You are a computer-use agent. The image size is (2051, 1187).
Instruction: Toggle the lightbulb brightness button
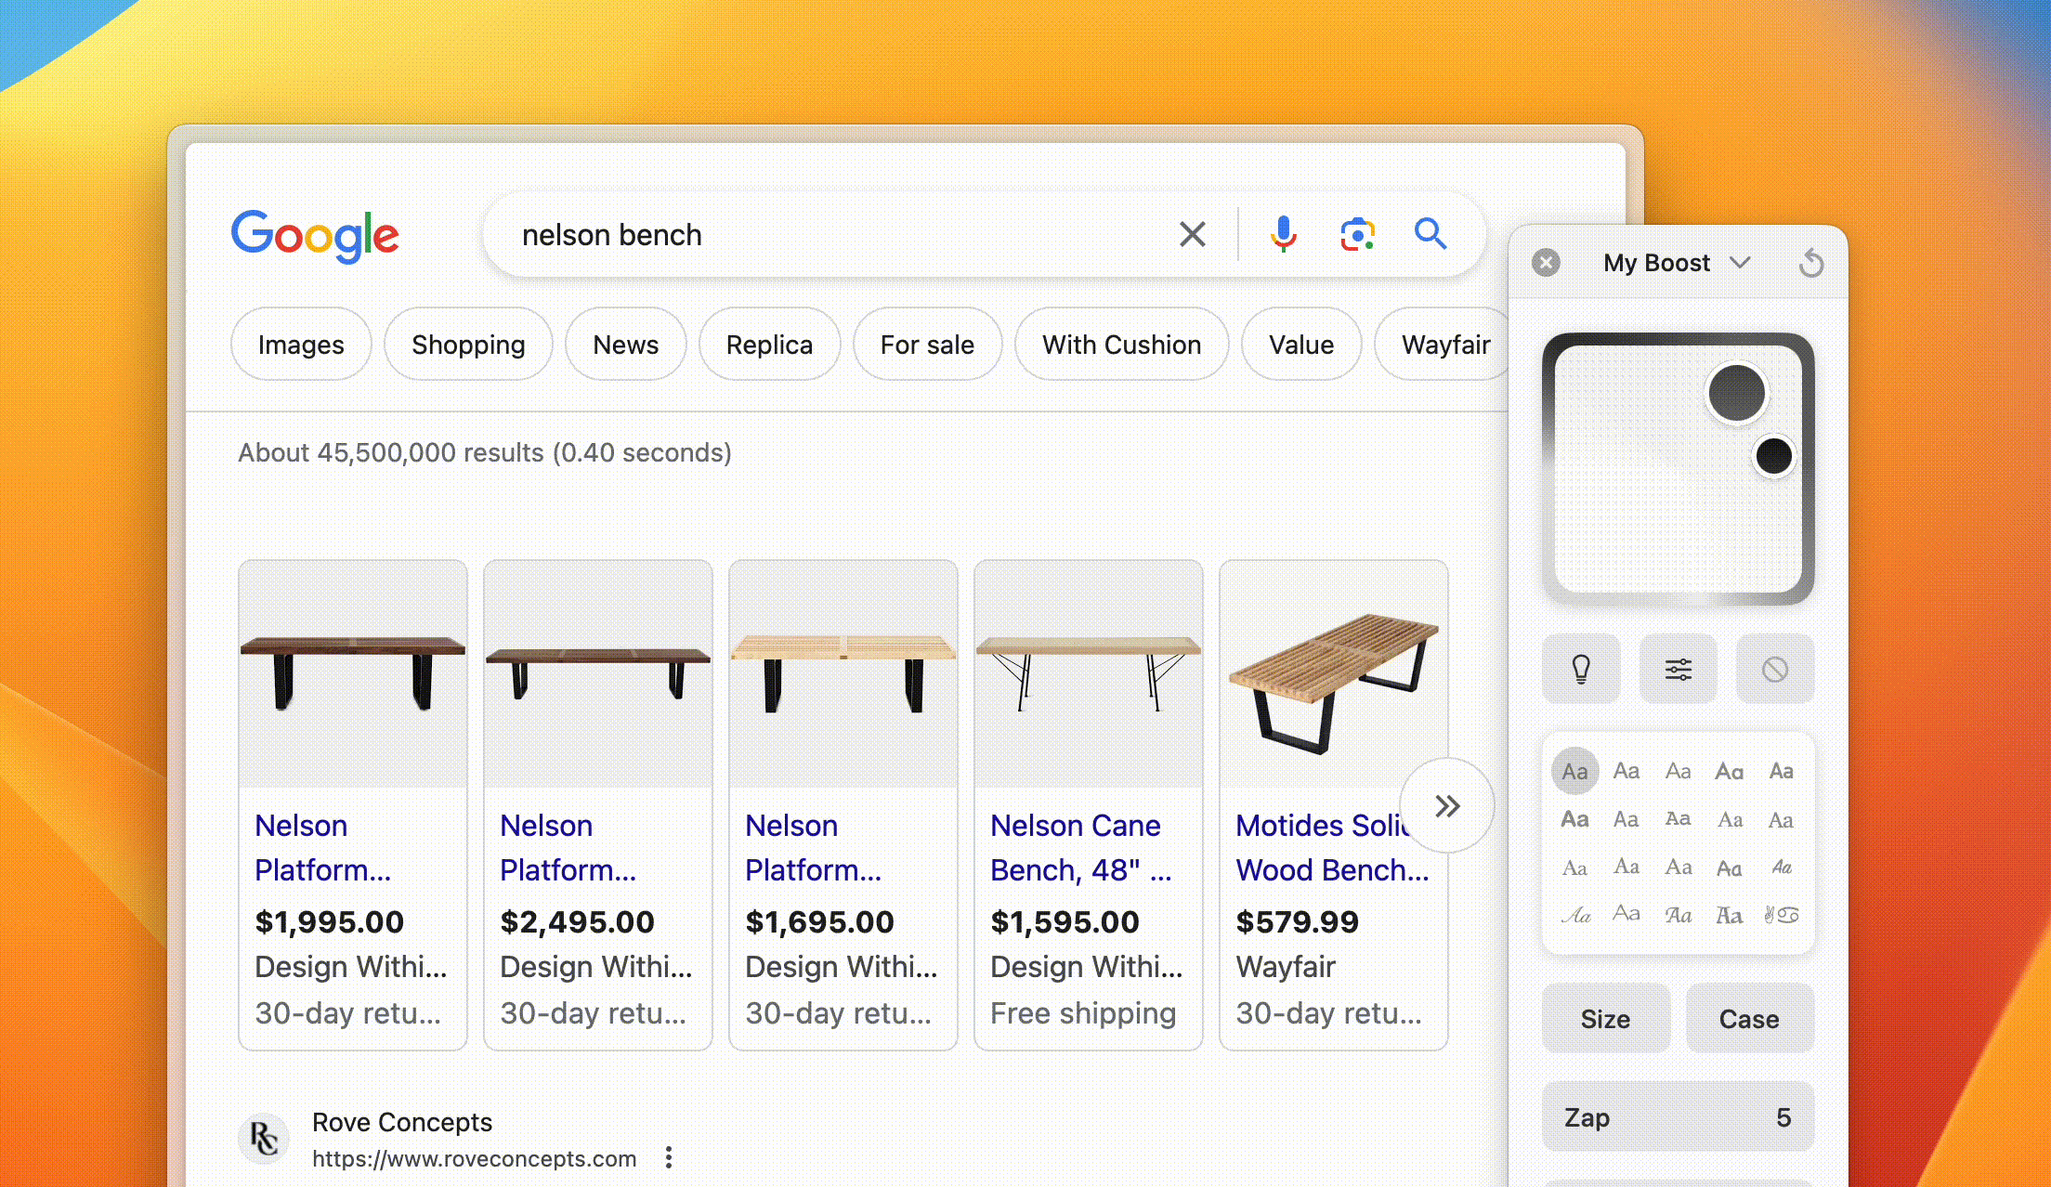click(x=1581, y=669)
